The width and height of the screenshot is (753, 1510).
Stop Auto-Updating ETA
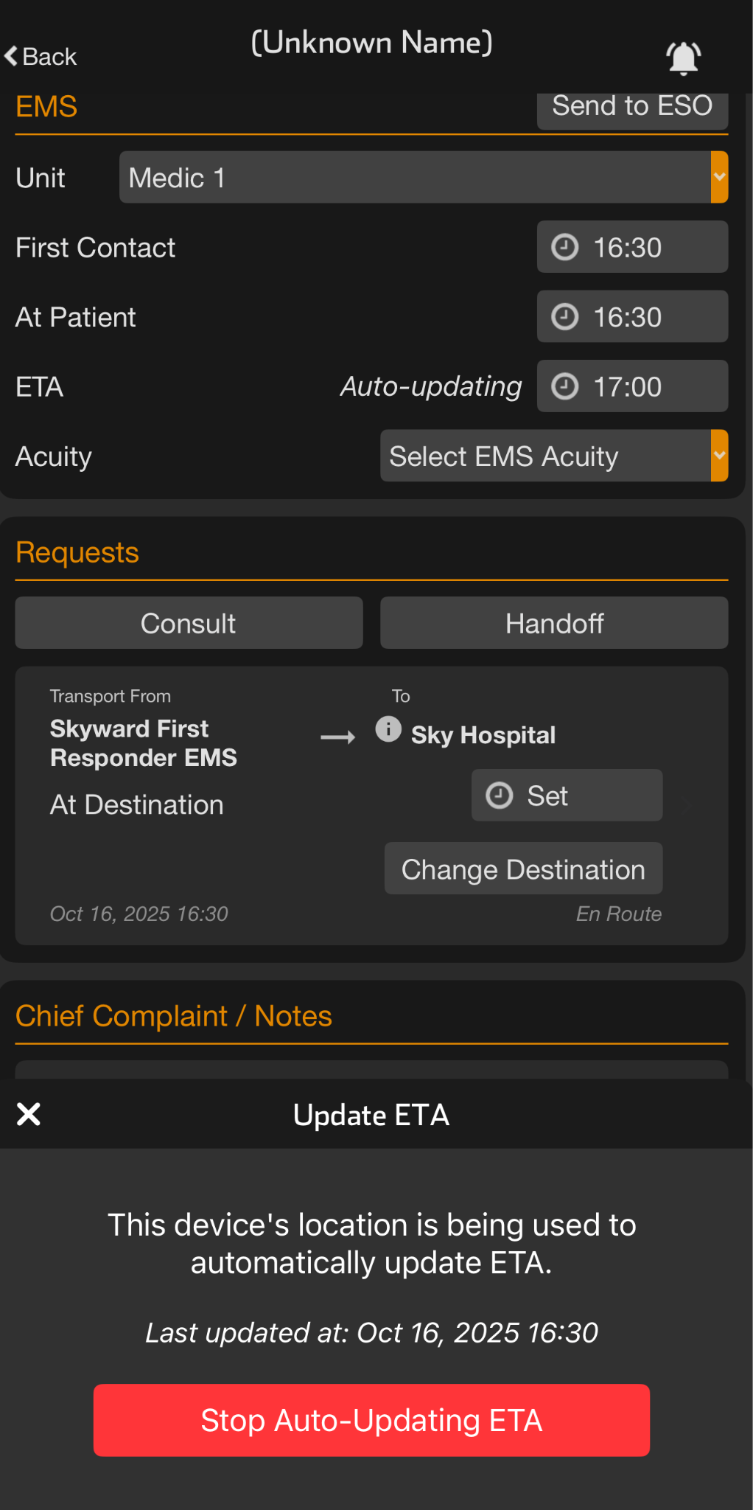coord(371,1420)
